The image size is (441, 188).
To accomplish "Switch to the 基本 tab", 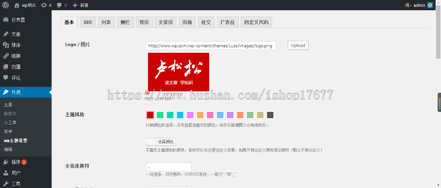I will pos(69,22).
